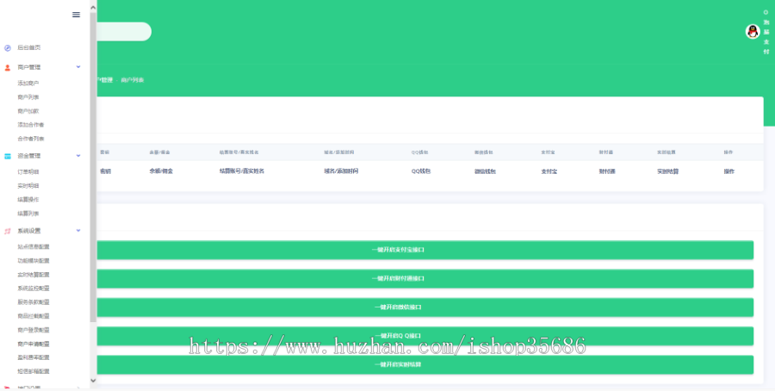Viewport: 775px width, 391px height.
Task: Click the sidebar scrollbar up arrow
Action: (93, 8)
